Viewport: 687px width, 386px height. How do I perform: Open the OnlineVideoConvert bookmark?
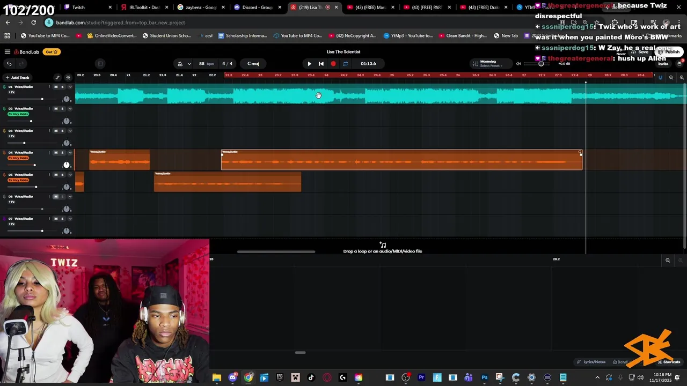click(x=111, y=36)
